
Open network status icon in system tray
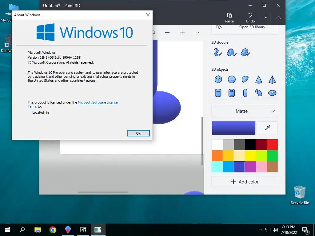pos(268,230)
